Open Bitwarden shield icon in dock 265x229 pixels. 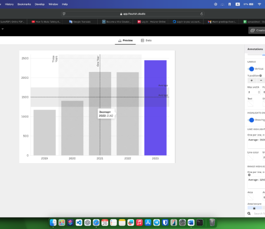pyautogui.click(x=165, y=223)
